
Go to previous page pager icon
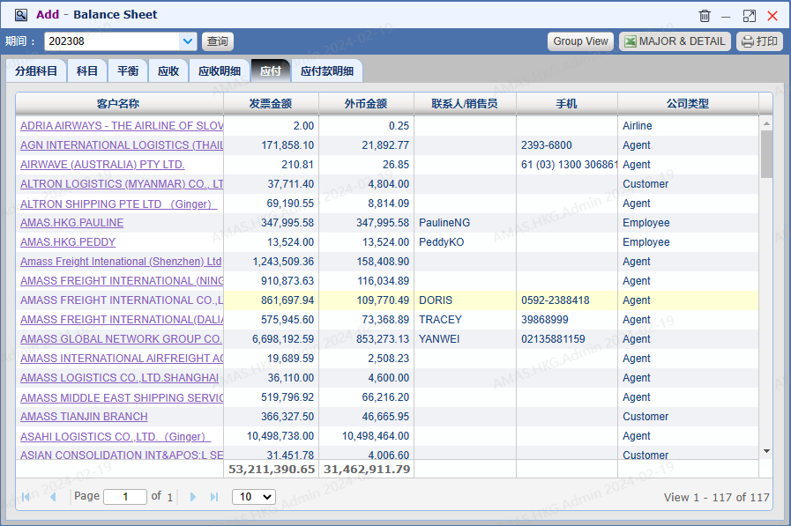tap(53, 497)
